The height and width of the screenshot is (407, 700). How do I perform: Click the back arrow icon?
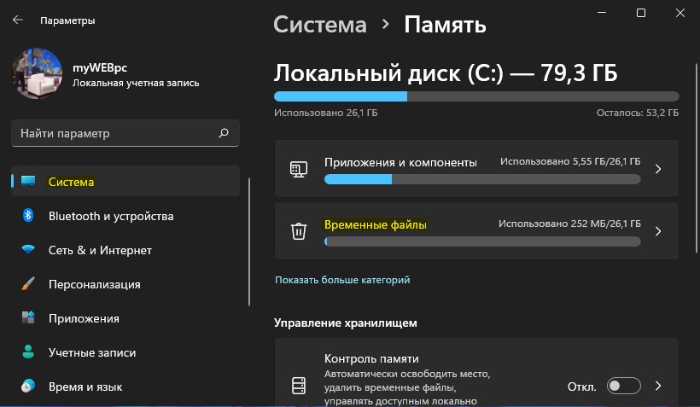click(x=17, y=20)
